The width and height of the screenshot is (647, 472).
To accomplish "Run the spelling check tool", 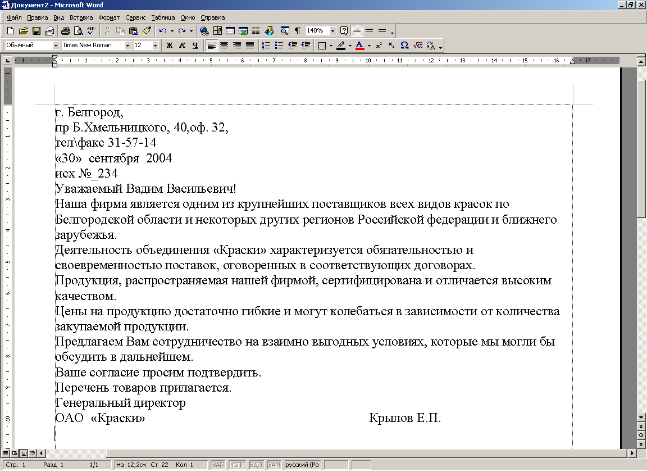I will pyautogui.click(x=91, y=30).
